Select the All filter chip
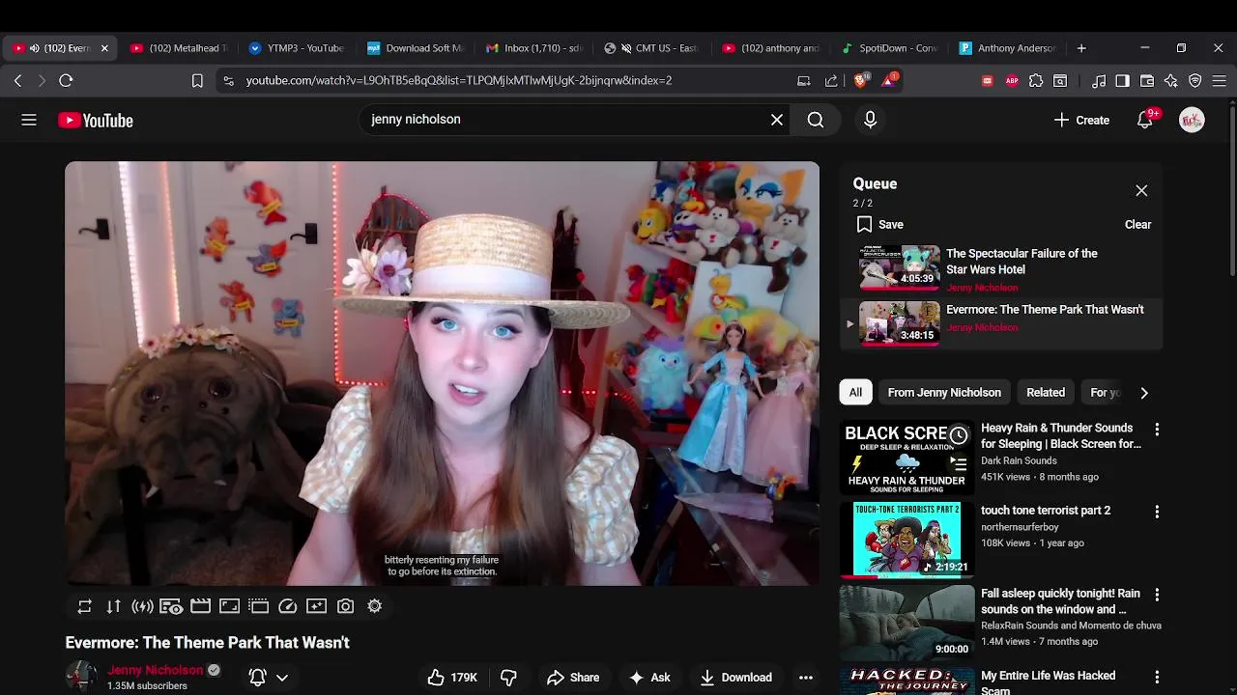 (855, 393)
